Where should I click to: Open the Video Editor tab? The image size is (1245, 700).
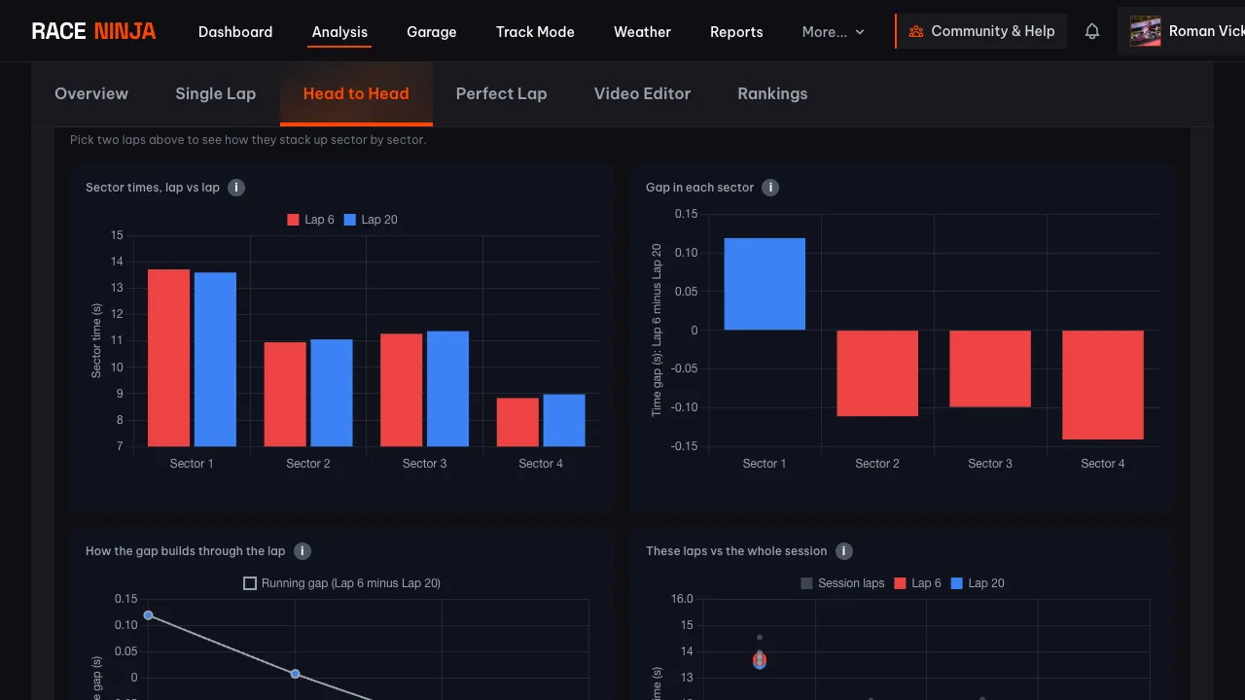click(x=642, y=93)
